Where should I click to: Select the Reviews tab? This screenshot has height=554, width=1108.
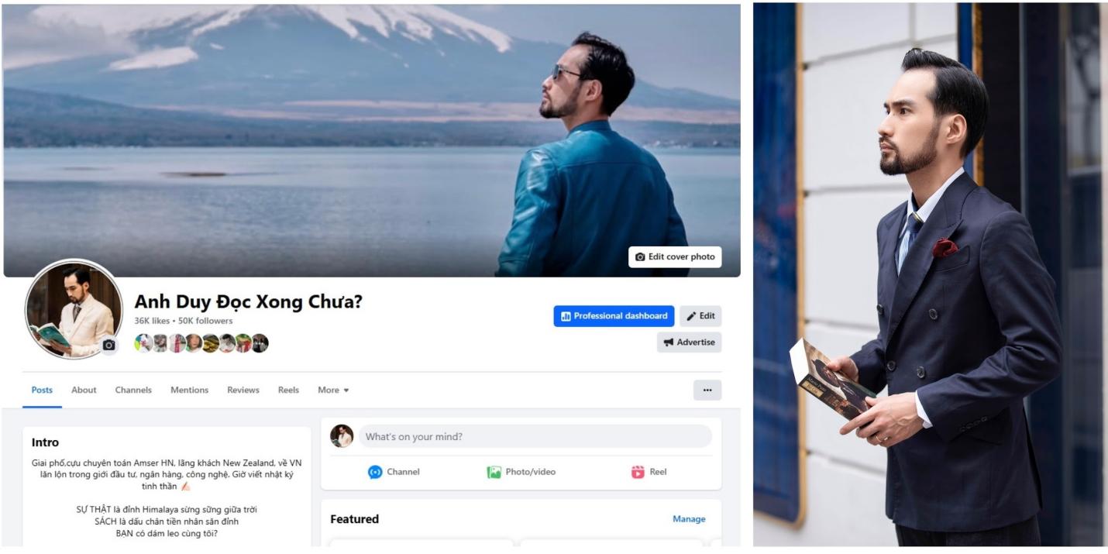tap(243, 390)
